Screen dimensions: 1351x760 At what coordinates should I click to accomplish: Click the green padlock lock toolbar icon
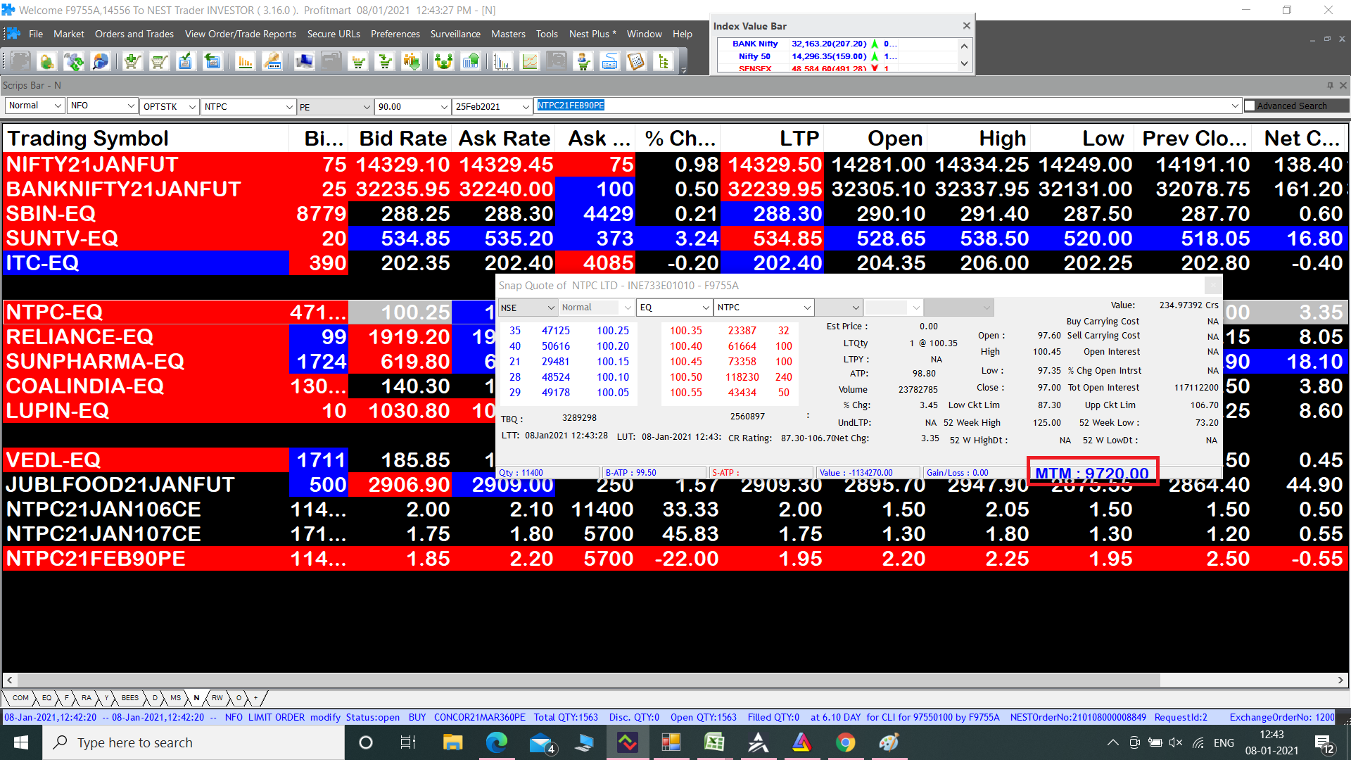click(47, 62)
